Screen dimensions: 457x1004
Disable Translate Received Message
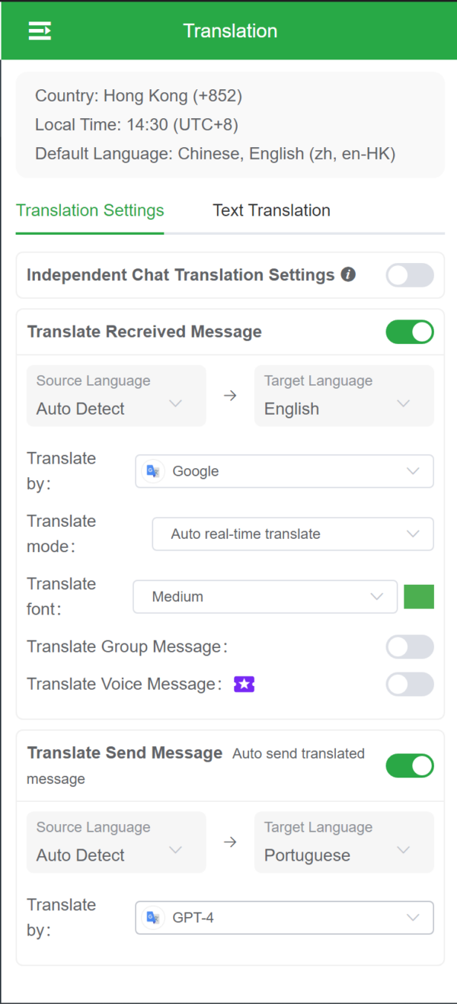[x=409, y=332]
